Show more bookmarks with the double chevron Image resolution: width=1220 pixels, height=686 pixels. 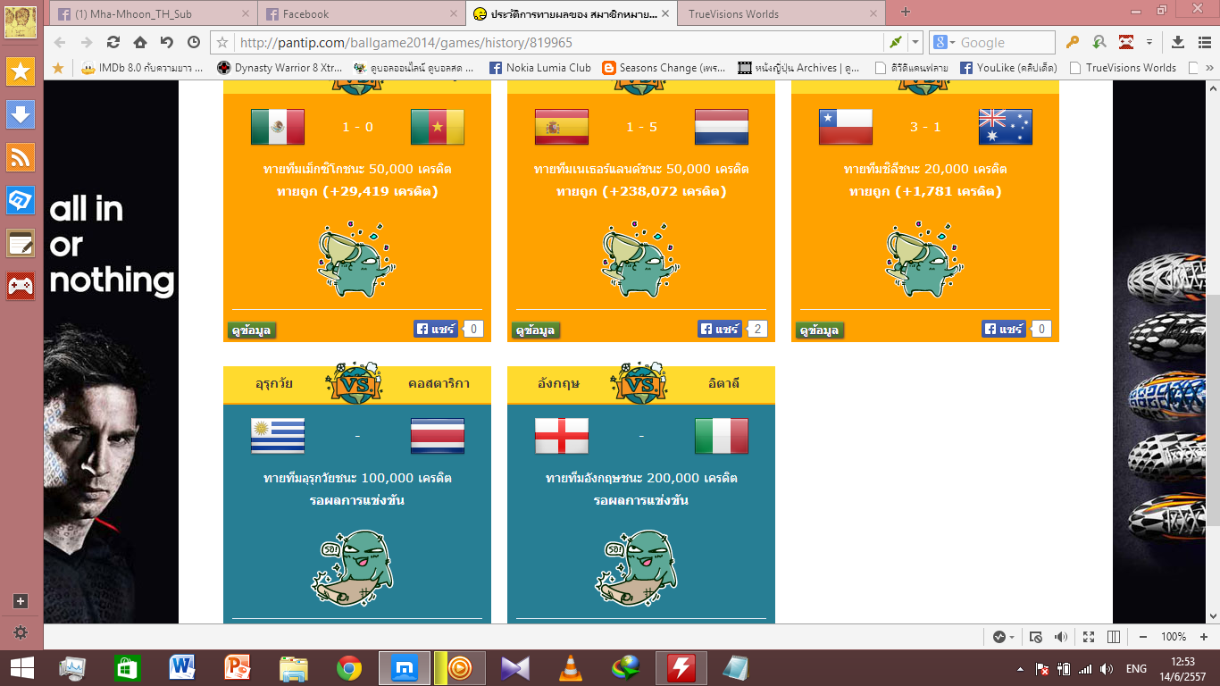coord(1210,67)
